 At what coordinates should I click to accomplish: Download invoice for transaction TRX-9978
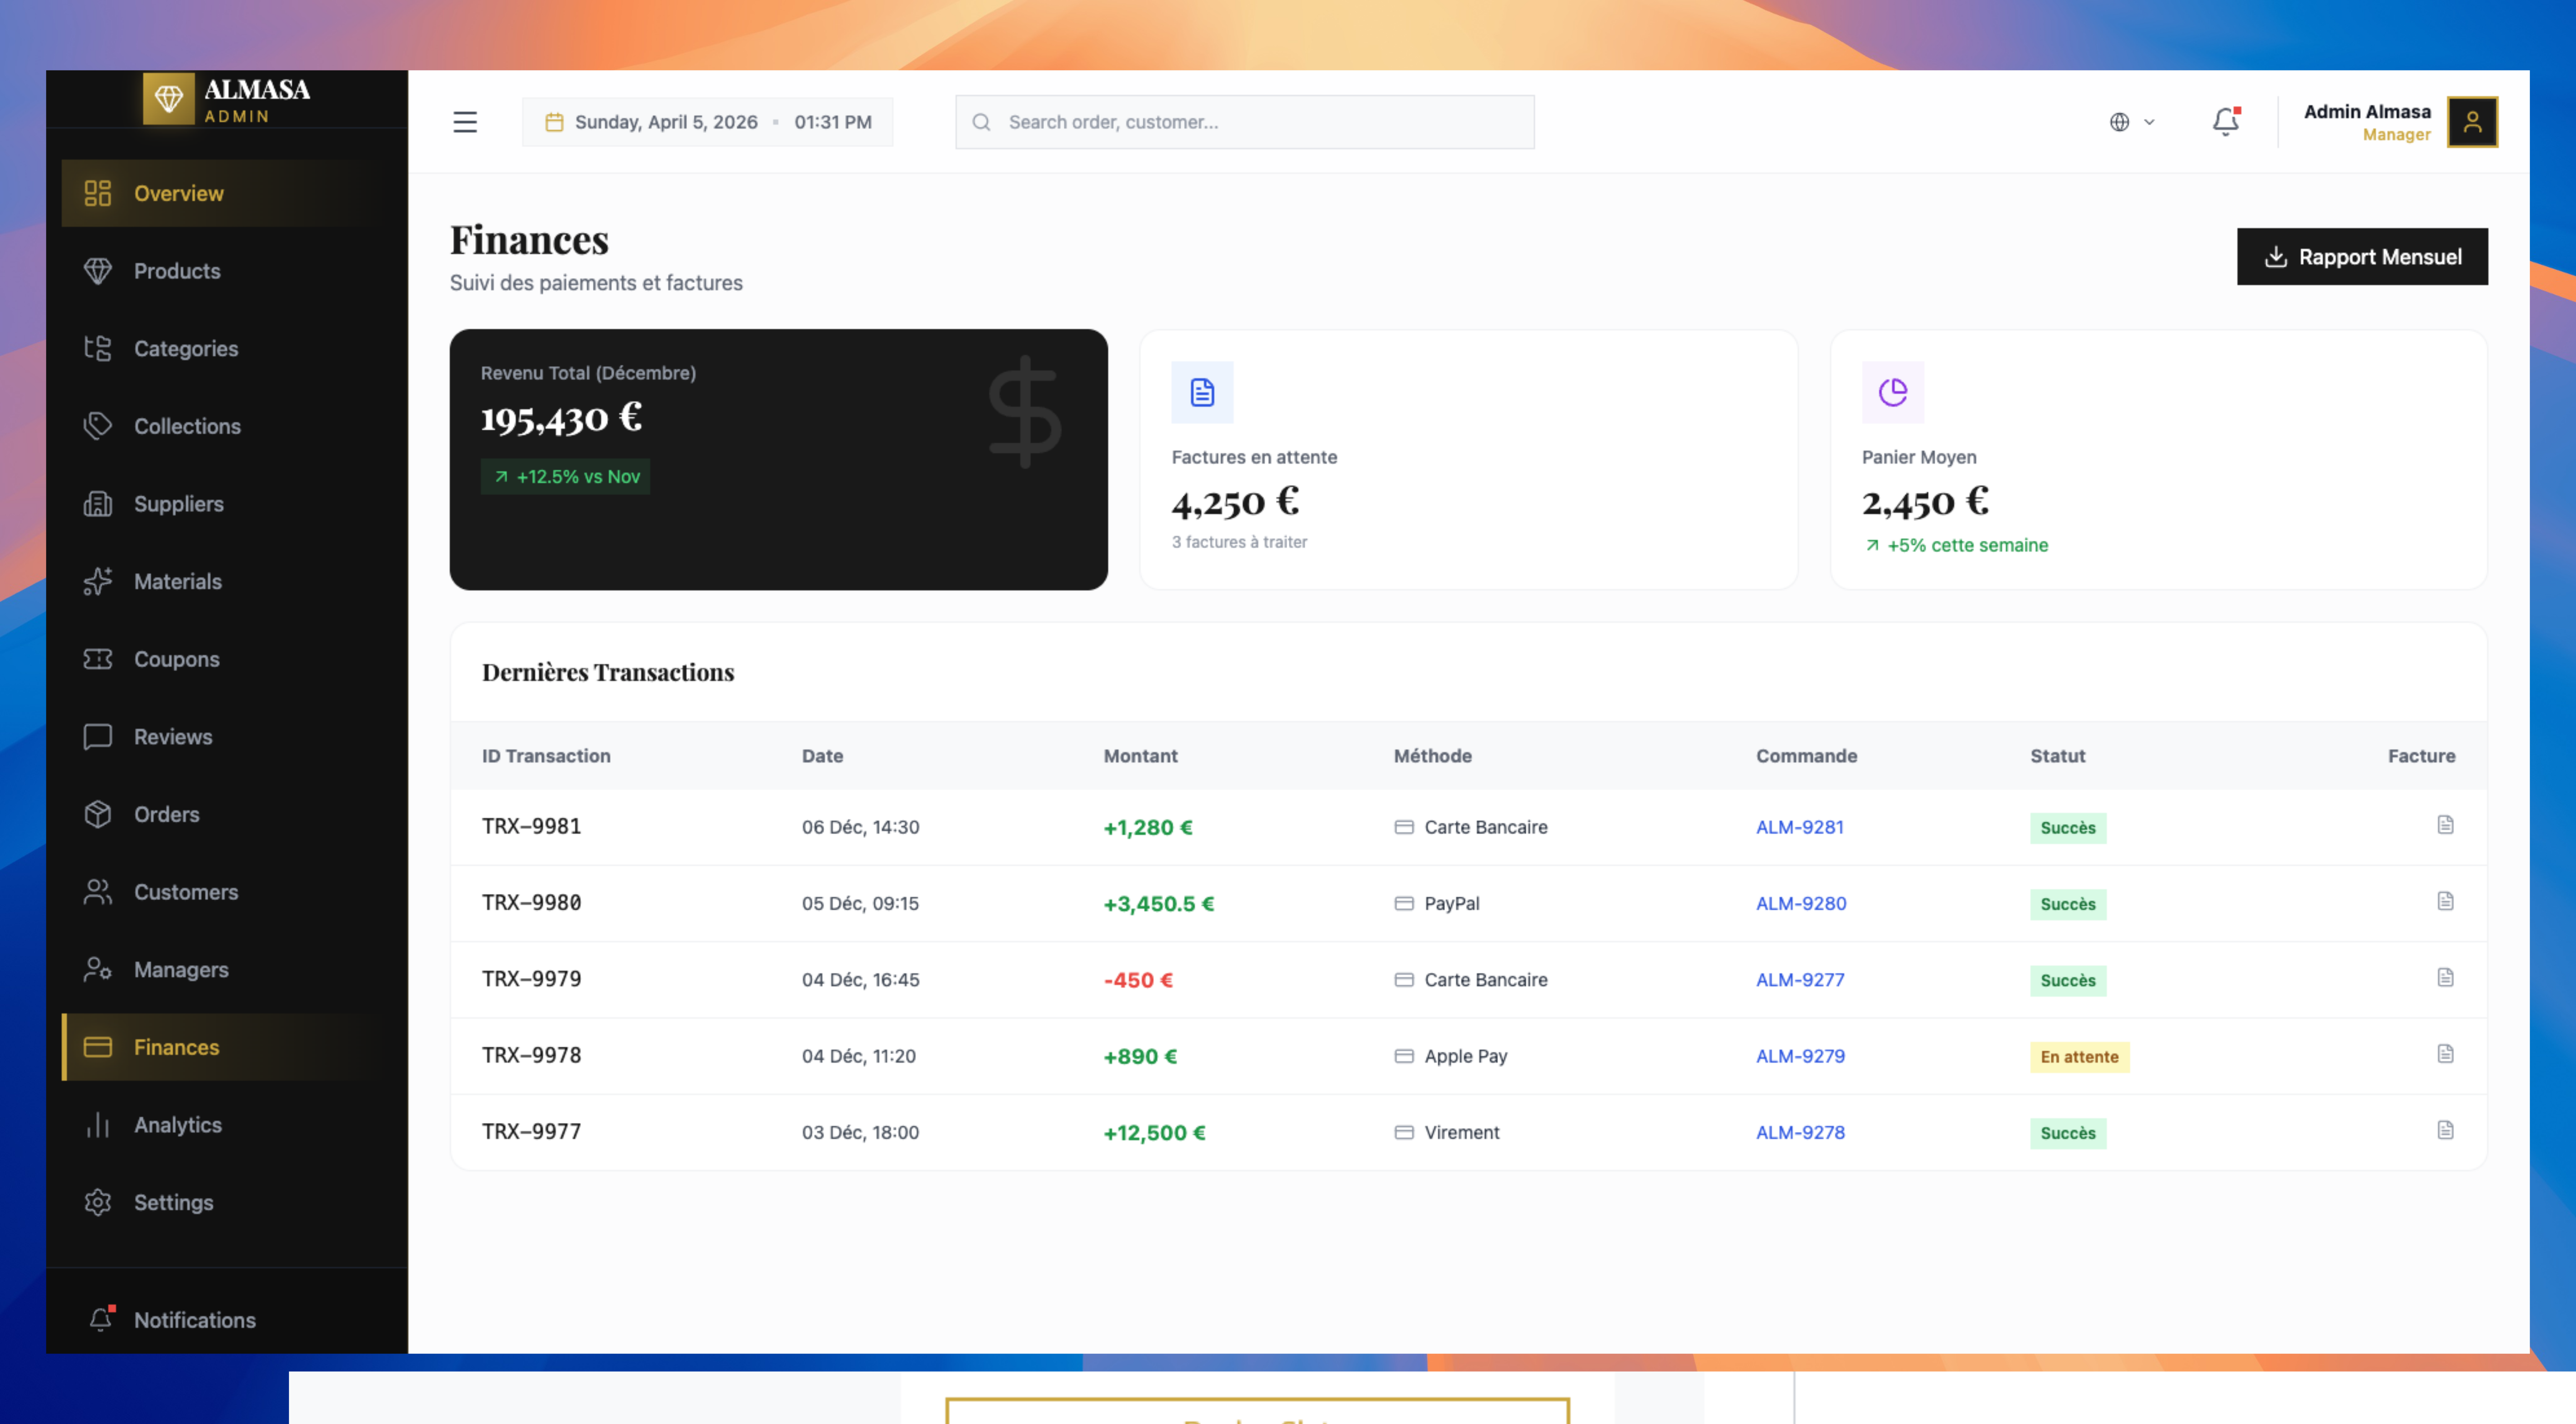(2445, 1054)
